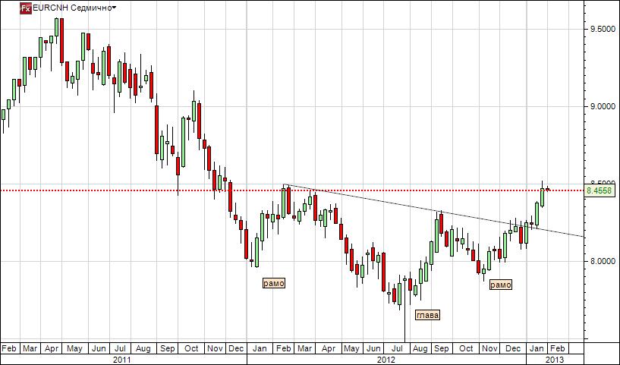Click the 8.4558 current price tag
The image size is (620, 365).
click(600, 191)
